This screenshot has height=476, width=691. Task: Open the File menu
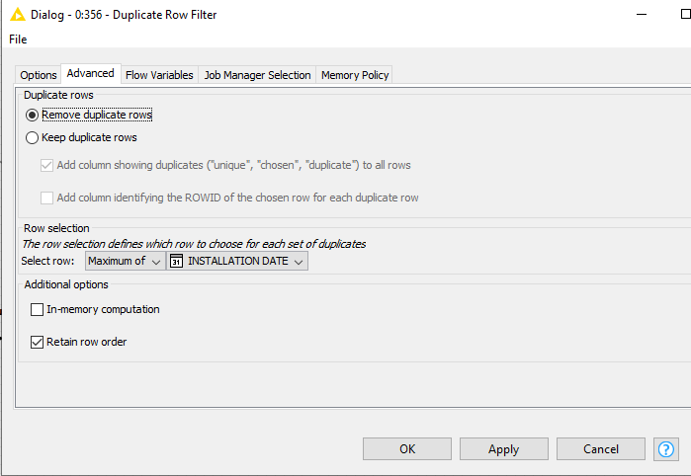[18, 40]
